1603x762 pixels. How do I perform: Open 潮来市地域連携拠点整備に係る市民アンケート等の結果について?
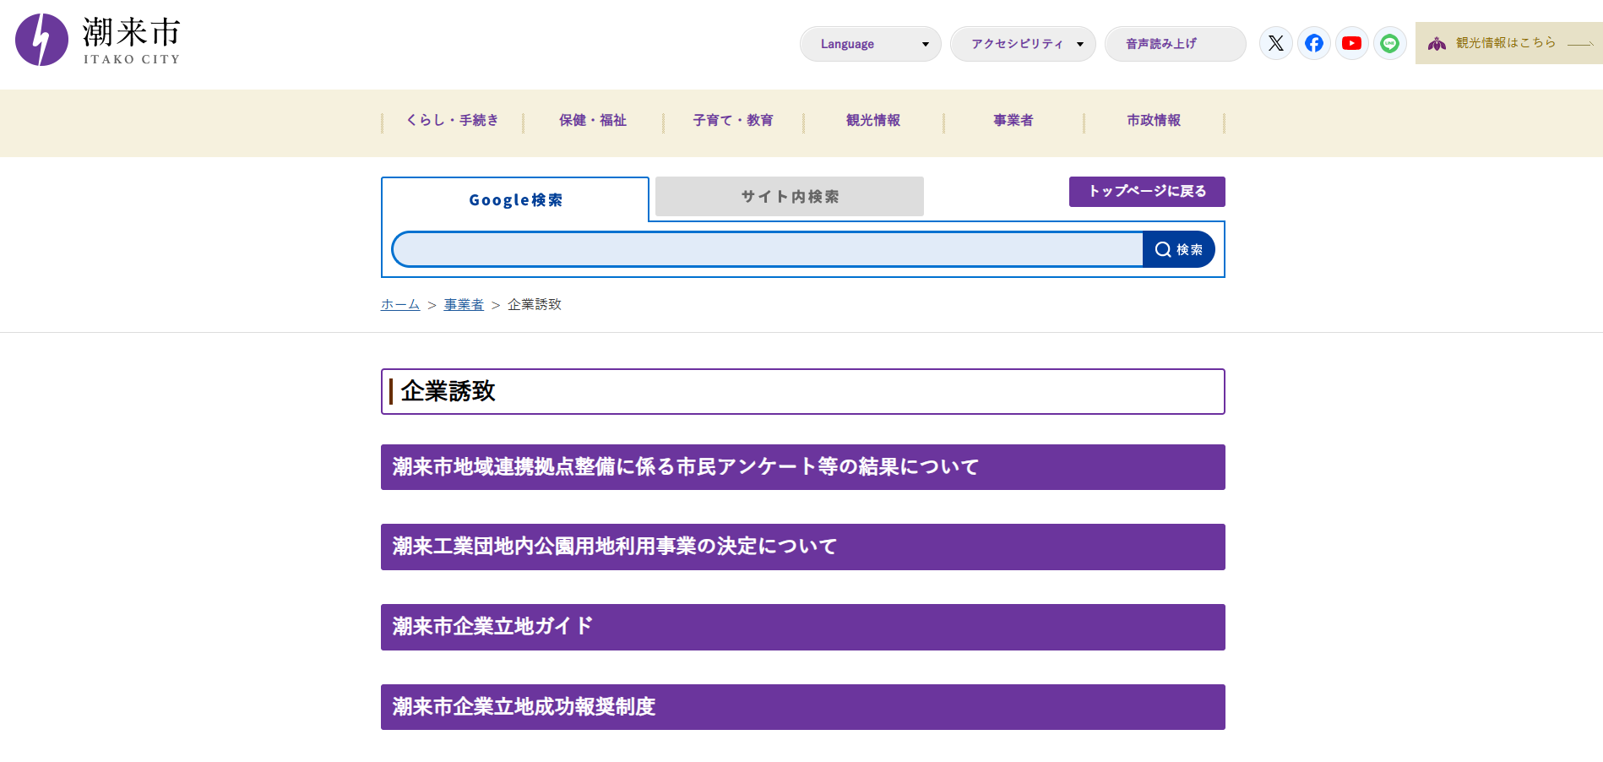point(803,467)
